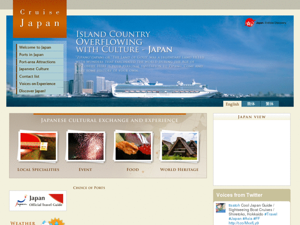Click the Food caption link
Screen dimensions: 300x225
coord(133,170)
